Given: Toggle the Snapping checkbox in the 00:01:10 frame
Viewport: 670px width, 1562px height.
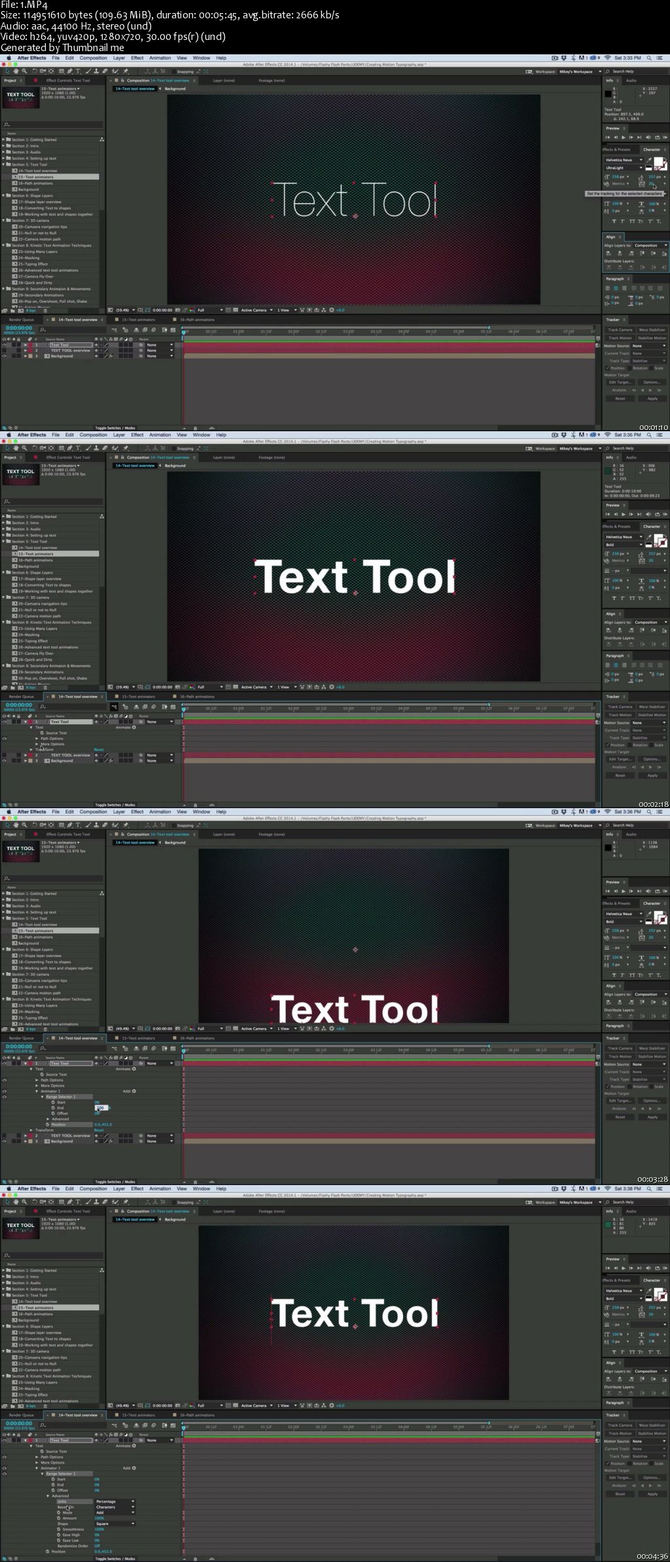Looking at the screenshot, I should click(174, 71).
